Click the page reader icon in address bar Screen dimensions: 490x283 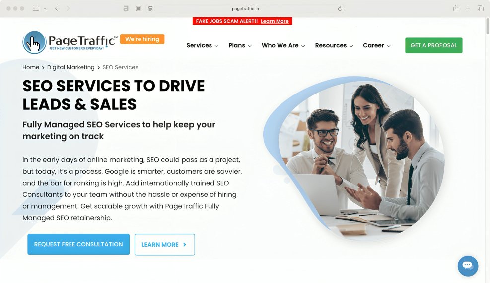(150, 9)
